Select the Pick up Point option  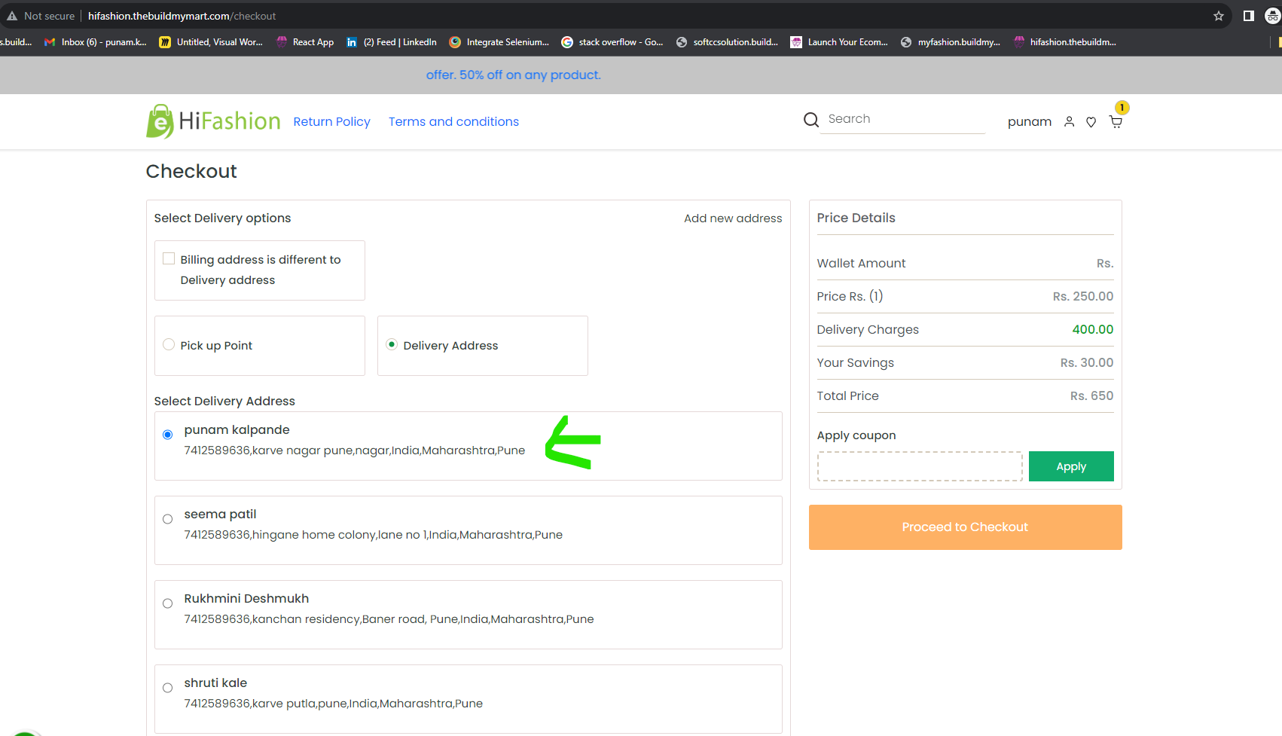coord(169,344)
